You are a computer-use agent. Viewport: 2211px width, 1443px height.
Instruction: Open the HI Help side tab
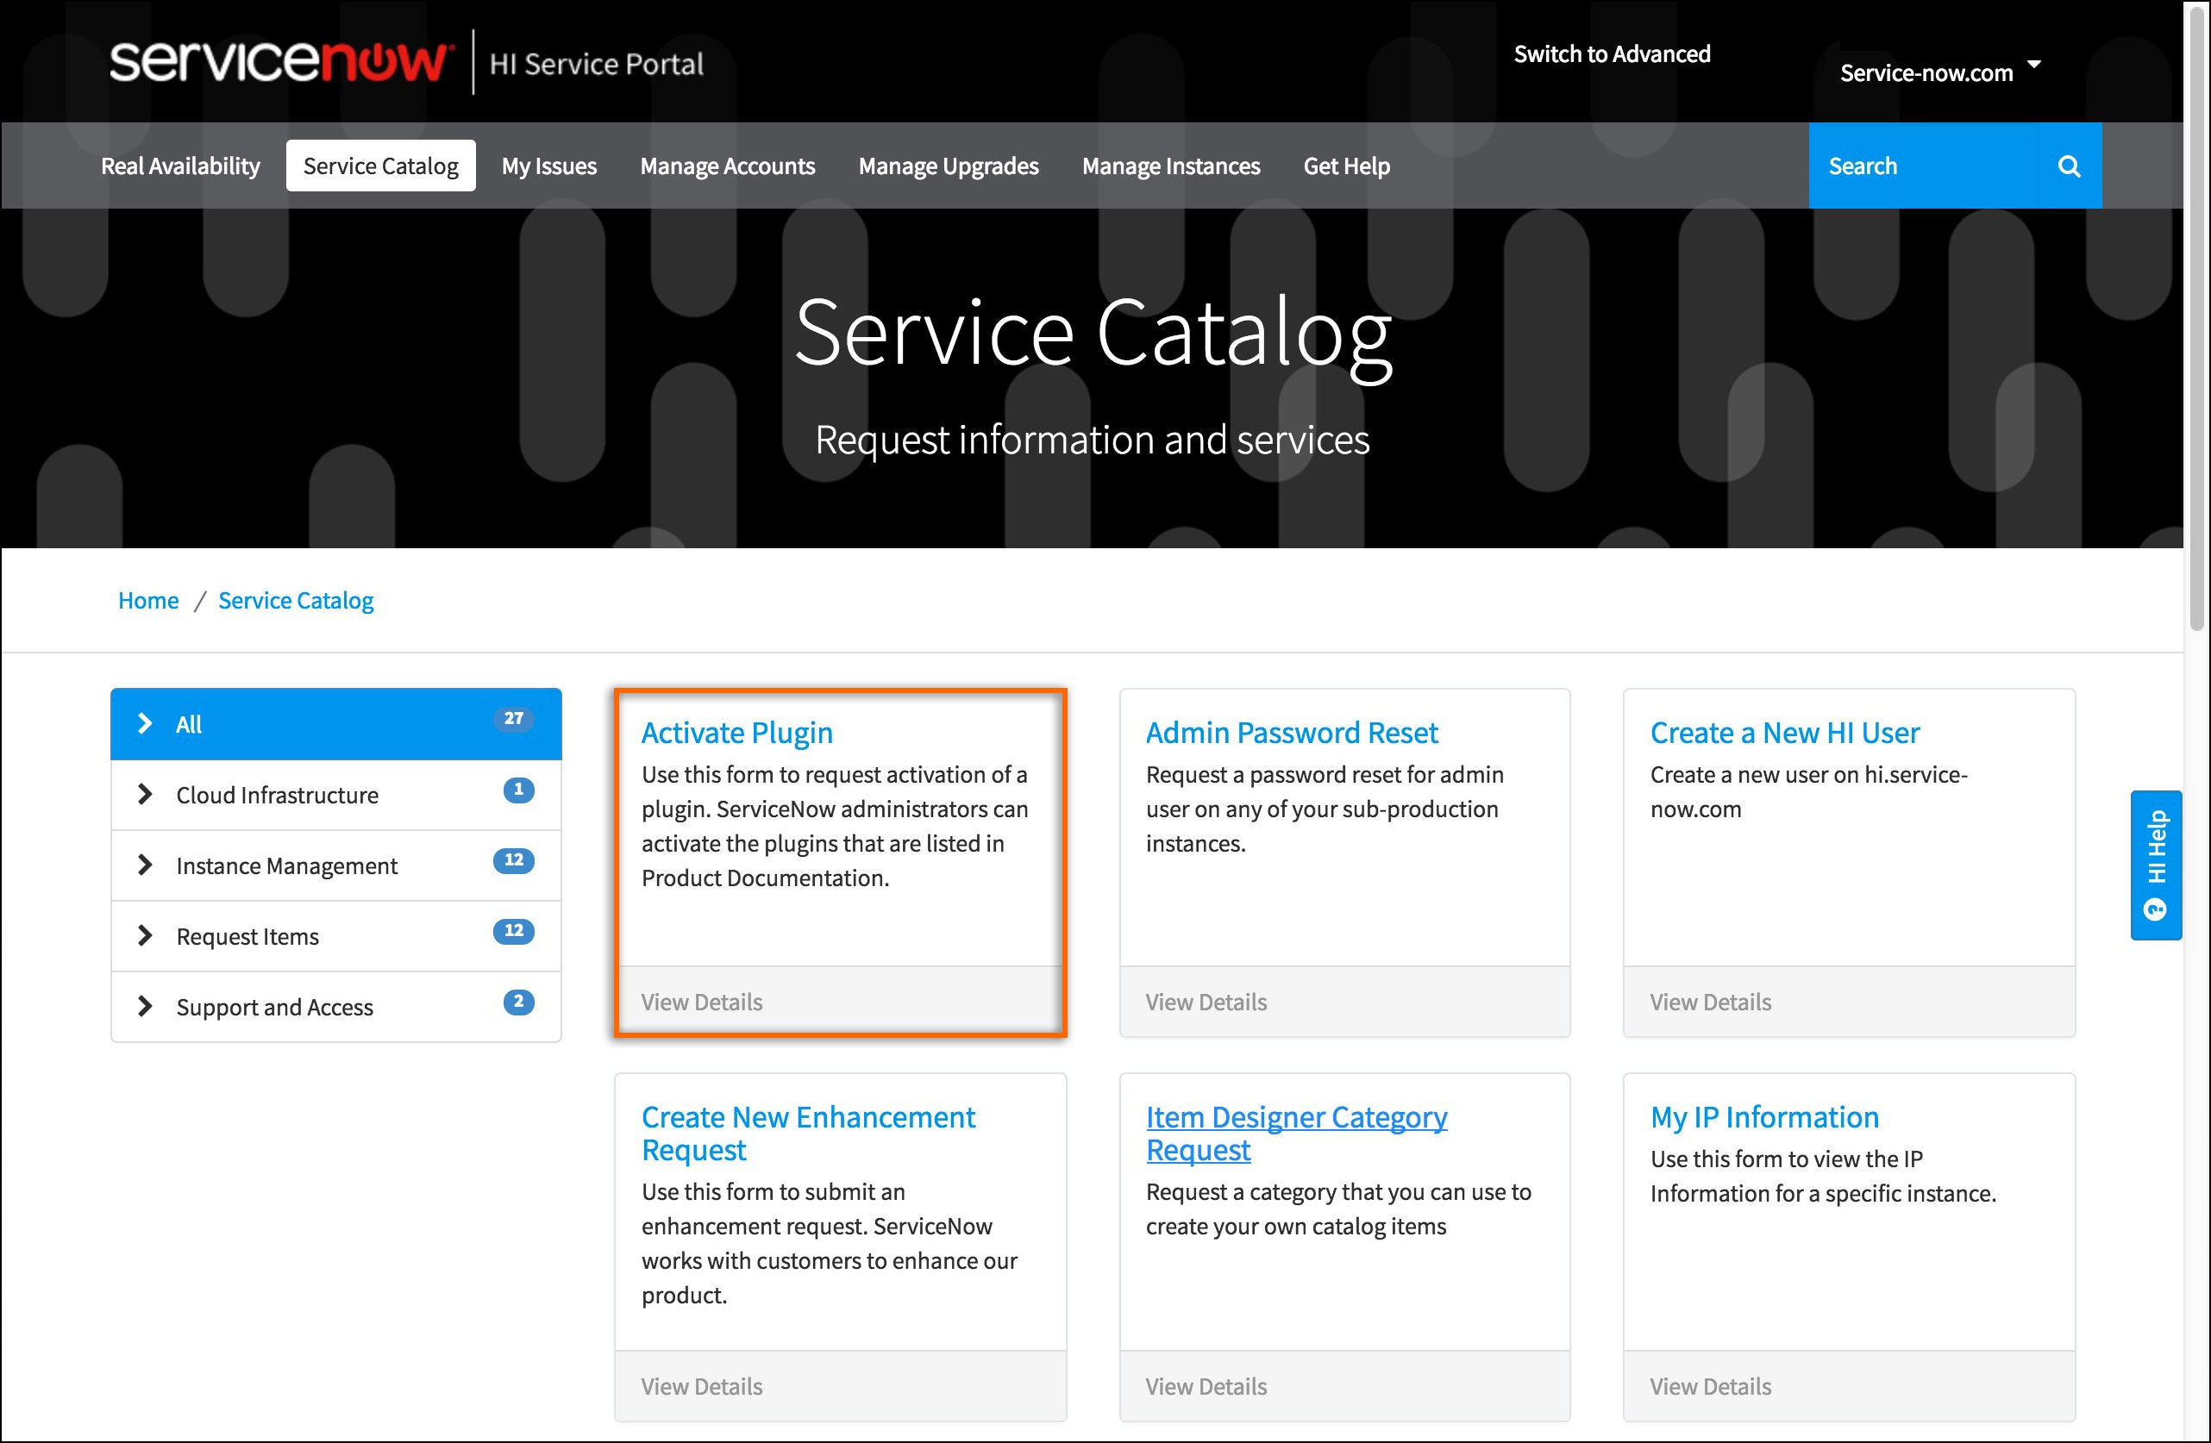coord(2155,865)
